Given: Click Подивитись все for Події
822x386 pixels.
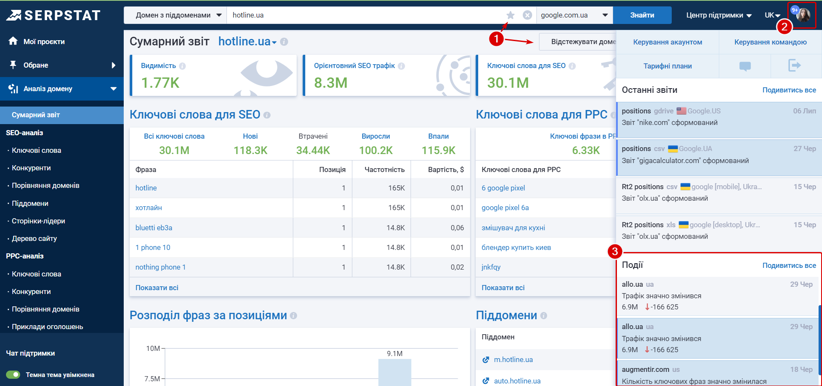Looking at the screenshot, I should [x=789, y=265].
